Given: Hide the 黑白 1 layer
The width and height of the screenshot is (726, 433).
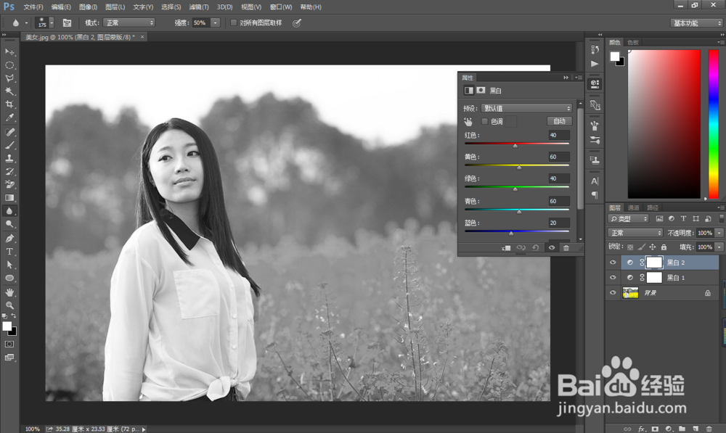Looking at the screenshot, I should (613, 278).
